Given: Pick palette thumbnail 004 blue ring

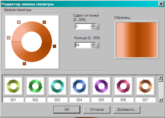Looking at the screenshot, I should tap(79, 86).
